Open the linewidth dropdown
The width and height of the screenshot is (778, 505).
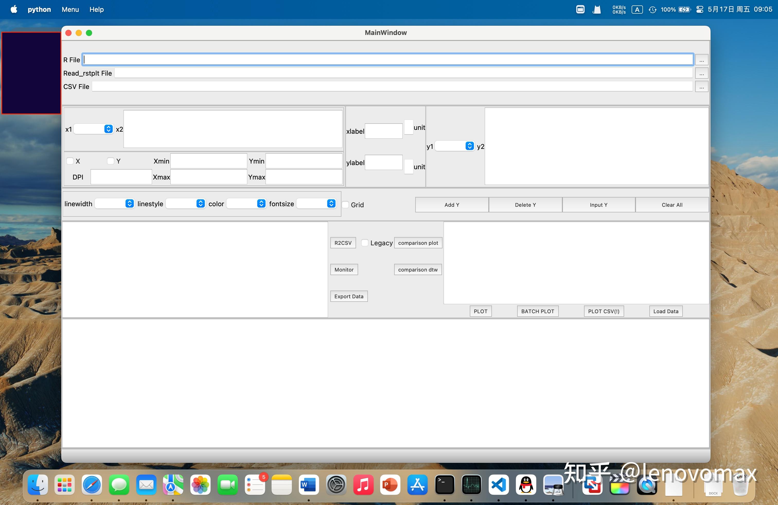[x=114, y=203]
